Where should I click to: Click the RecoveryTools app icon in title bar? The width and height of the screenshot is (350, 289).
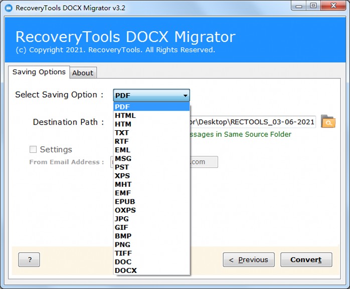point(9,8)
